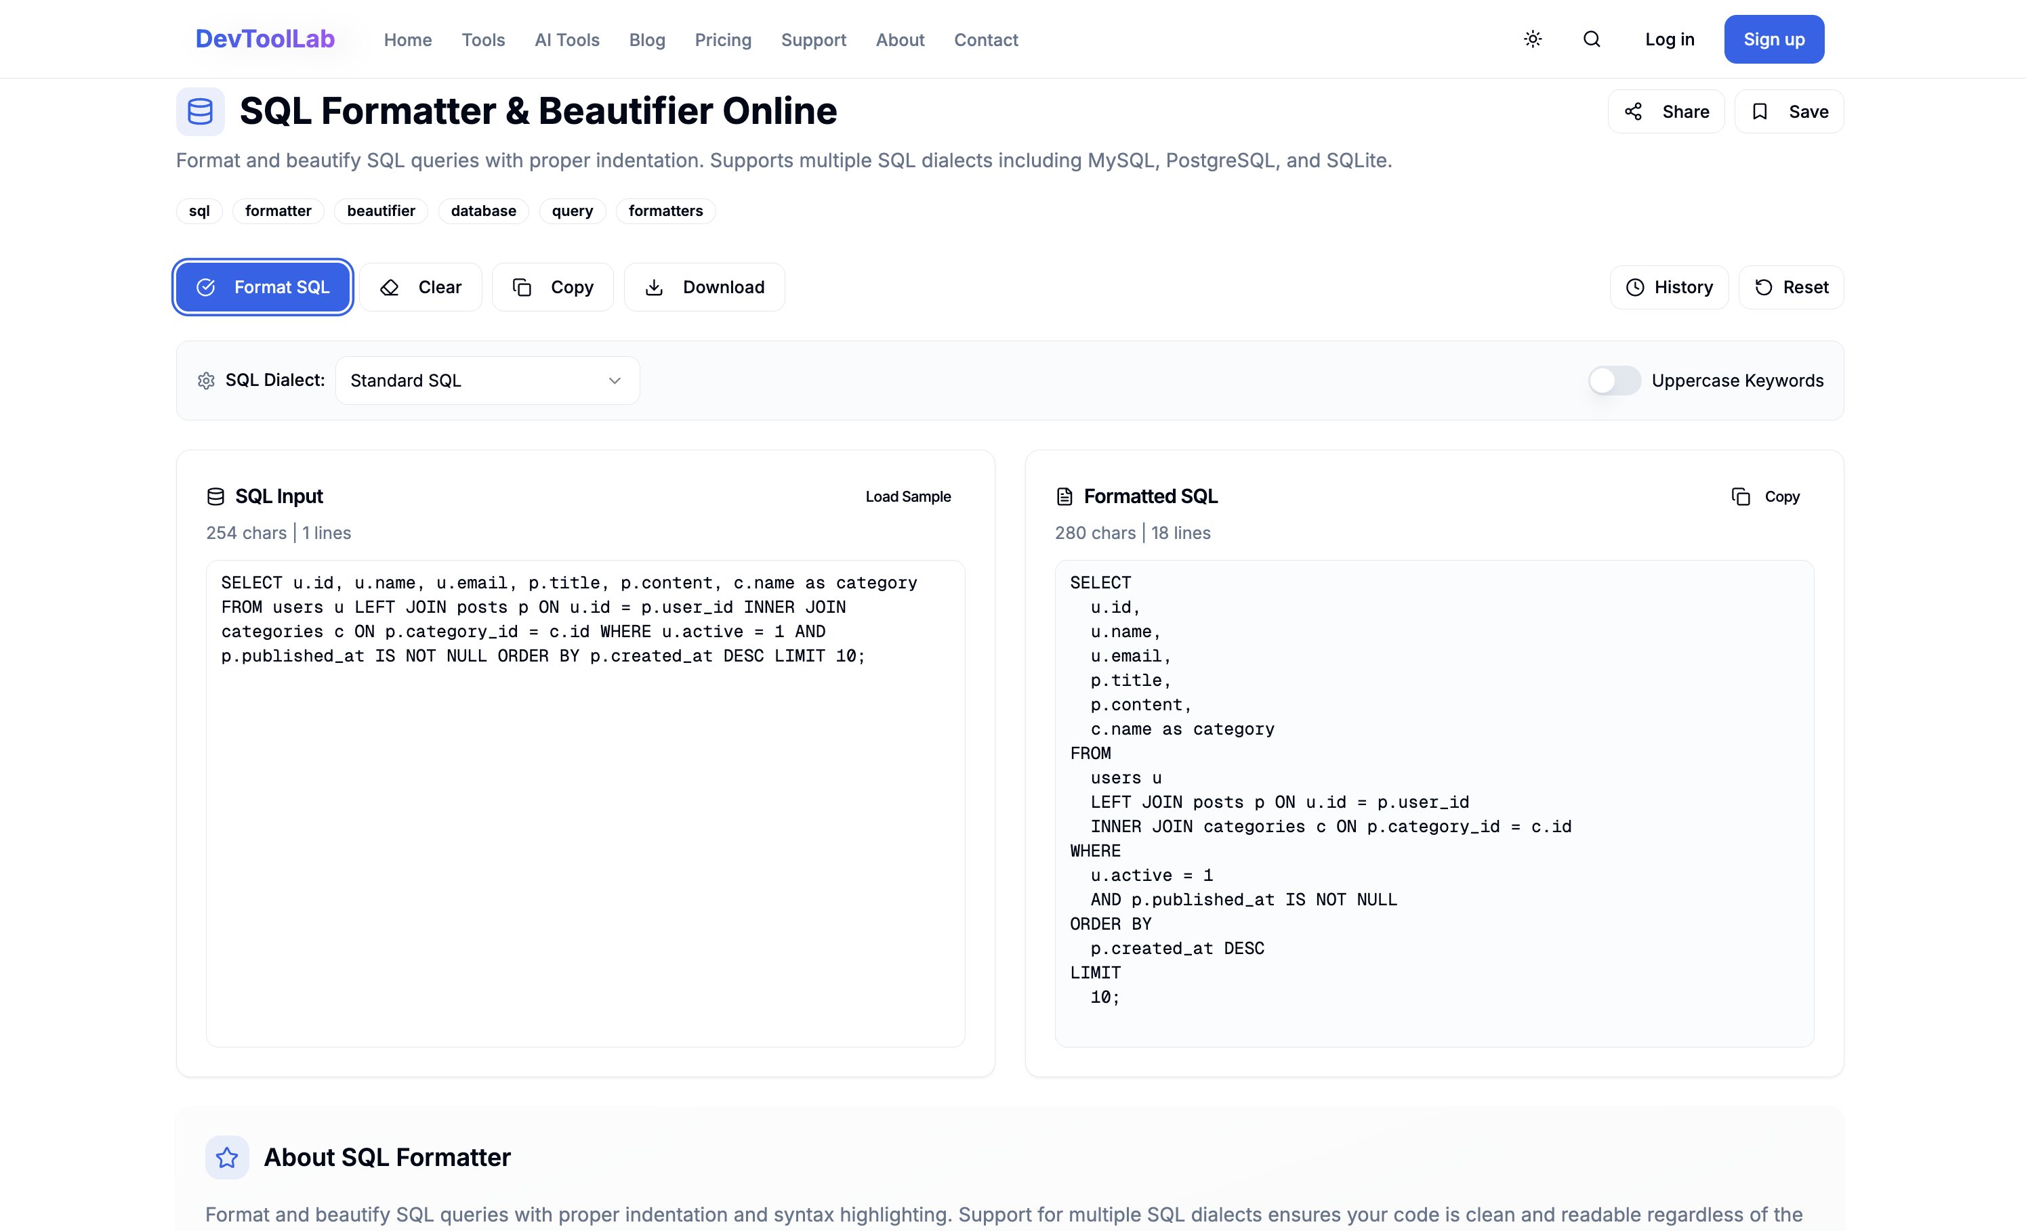
Task: Toggle the light/dark theme sun icon
Action: (x=1532, y=39)
